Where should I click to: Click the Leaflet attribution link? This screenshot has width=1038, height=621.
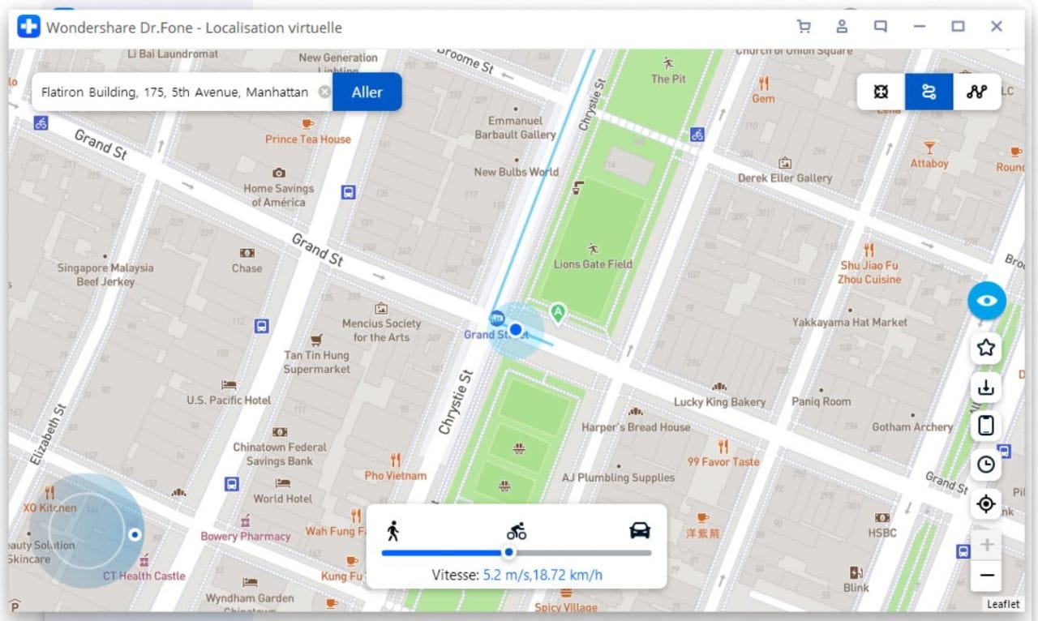coord(1003,604)
